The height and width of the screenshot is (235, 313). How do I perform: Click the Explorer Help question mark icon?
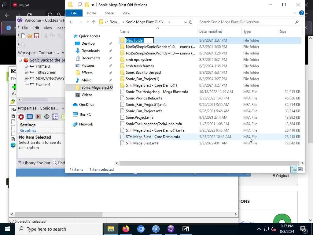tap(302, 13)
